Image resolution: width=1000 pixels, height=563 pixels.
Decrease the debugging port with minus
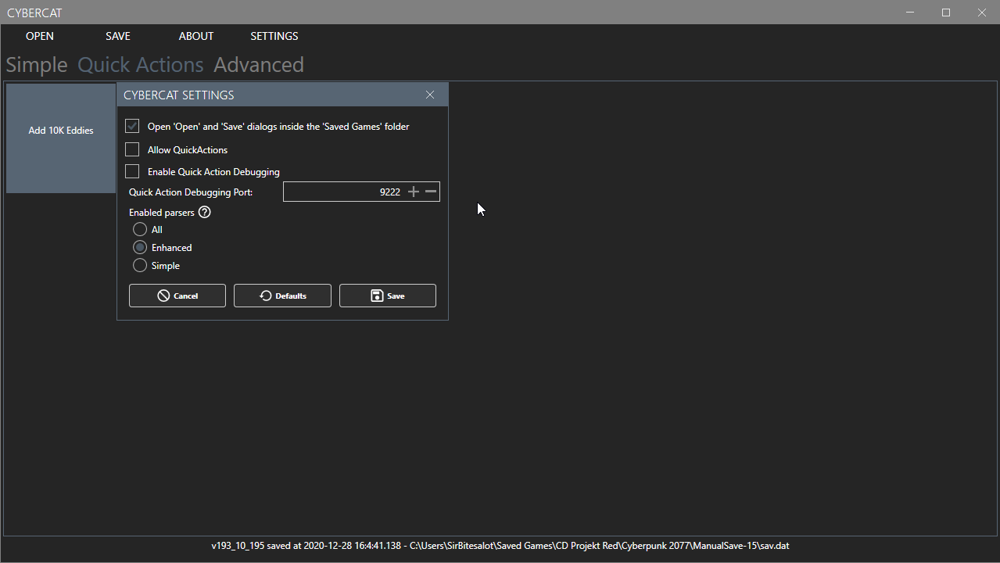point(431,192)
